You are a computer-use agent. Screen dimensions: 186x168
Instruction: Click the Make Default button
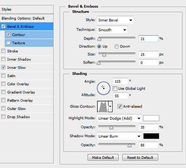(x=103, y=157)
